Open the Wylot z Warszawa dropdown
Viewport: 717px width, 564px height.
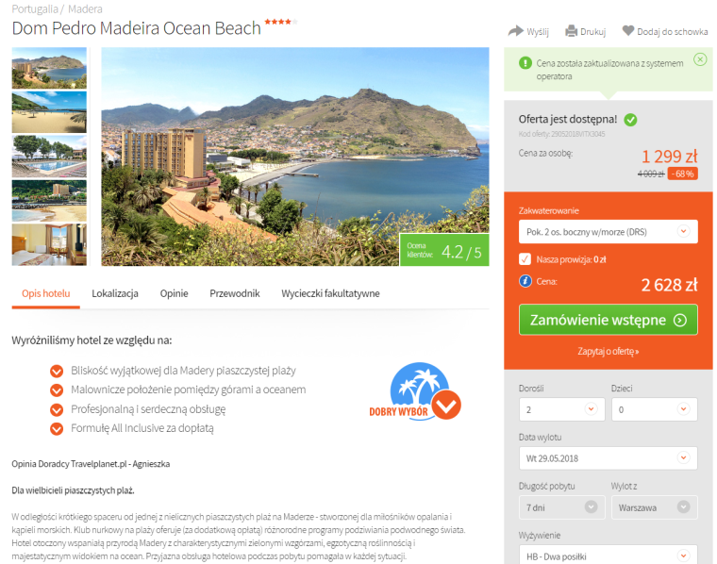click(x=655, y=507)
